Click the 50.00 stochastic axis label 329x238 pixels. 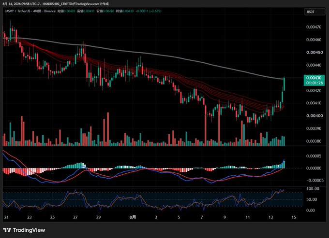pyautogui.click(x=312, y=199)
